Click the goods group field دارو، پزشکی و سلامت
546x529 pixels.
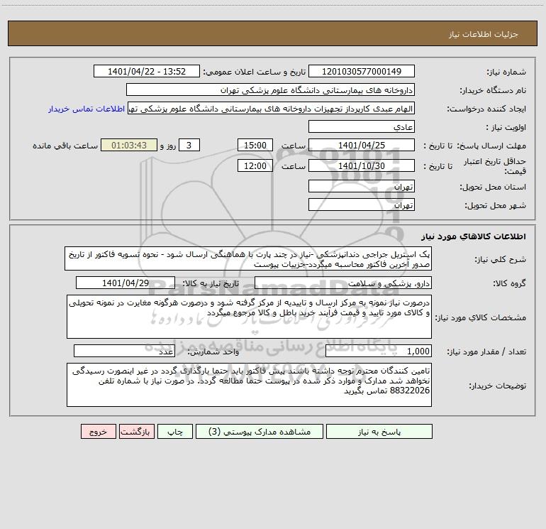tap(343, 283)
